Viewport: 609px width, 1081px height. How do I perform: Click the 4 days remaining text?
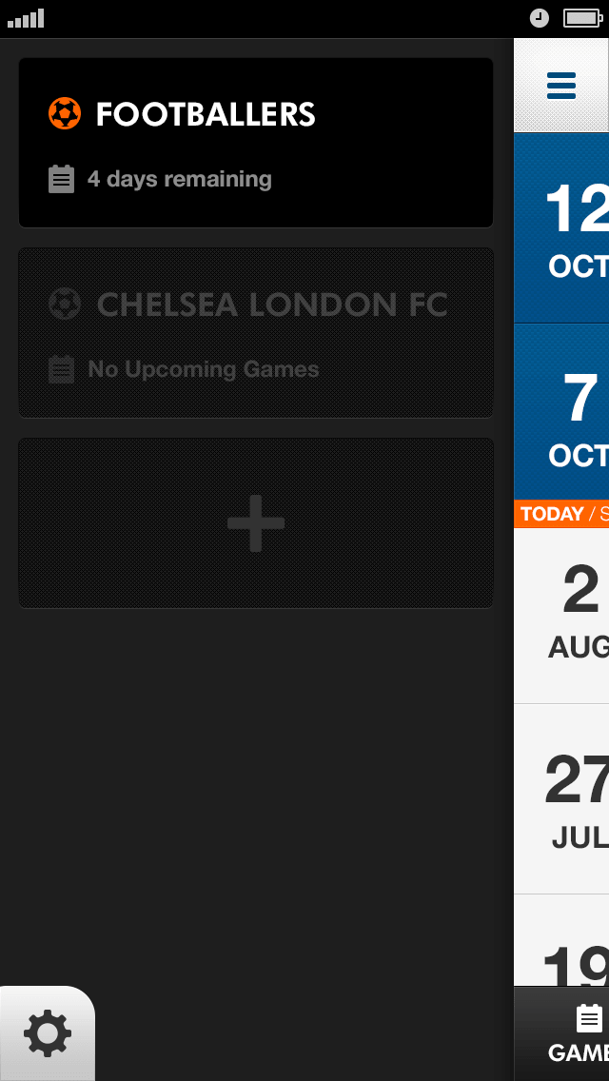180,179
